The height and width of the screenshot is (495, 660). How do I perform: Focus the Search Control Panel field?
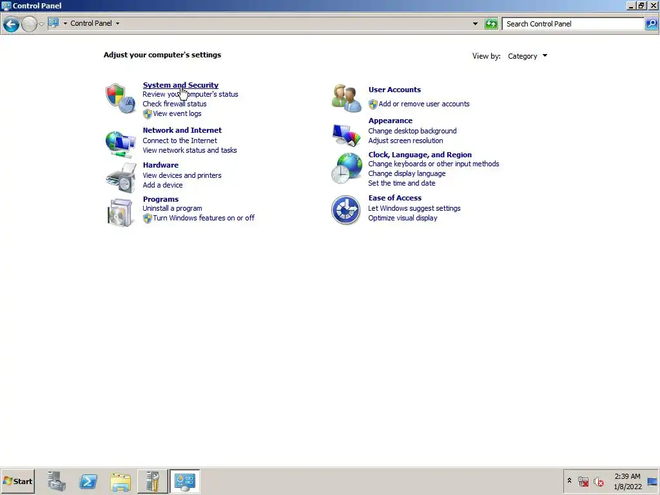pos(573,24)
